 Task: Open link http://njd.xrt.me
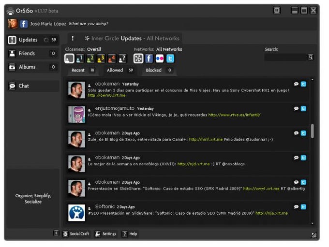coord(194,164)
